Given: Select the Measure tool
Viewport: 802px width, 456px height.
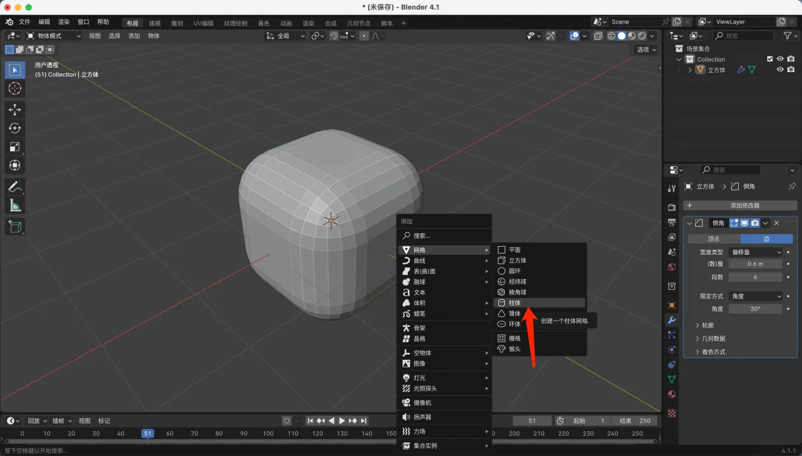Looking at the screenshot, I should tap(15, 206).
